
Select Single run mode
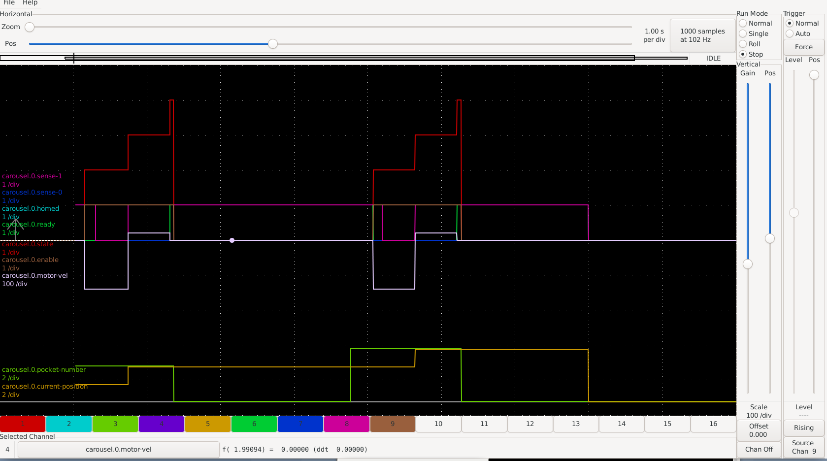tap(754, 33)
